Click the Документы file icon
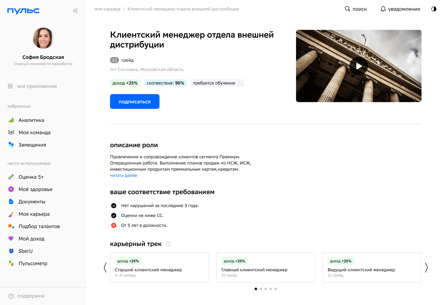Screen dimensions: 445x305 (x=11, y=202)
